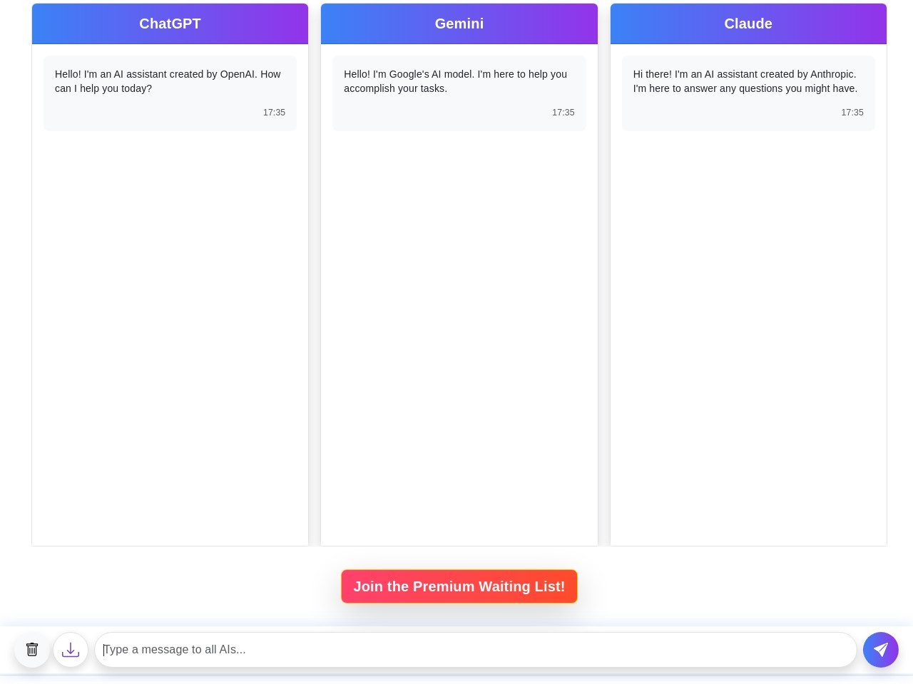913x684 pixels.
Task: Select the ChatGPT panel header
Action: point(170,24)
